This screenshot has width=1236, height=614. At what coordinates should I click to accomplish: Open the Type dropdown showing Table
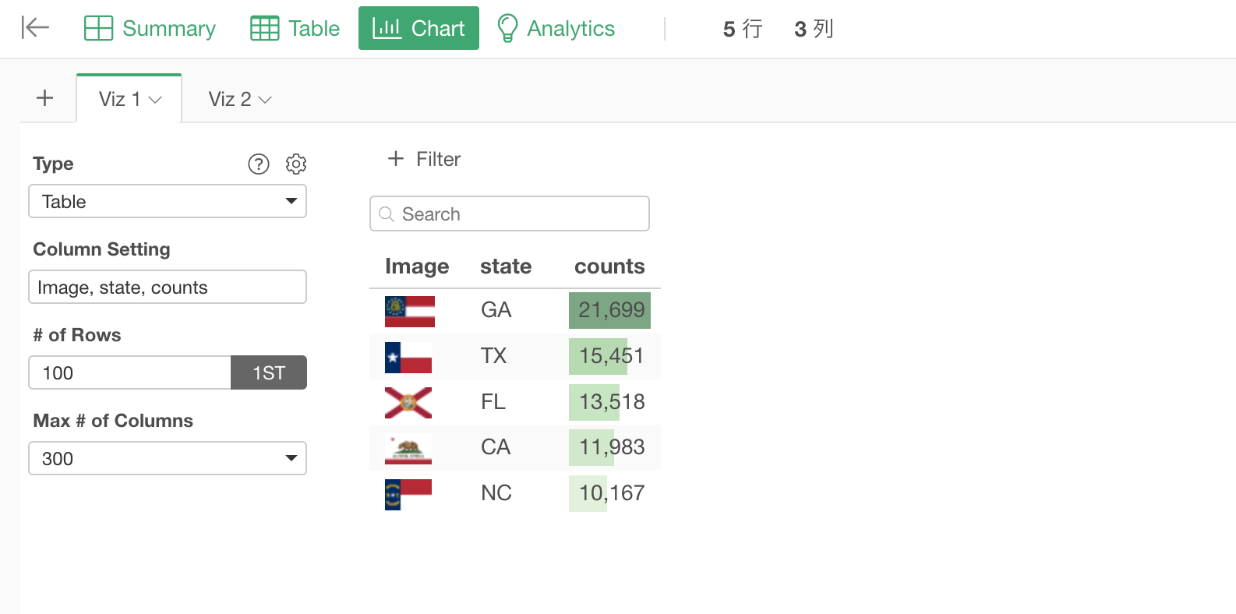click(168, 201)
